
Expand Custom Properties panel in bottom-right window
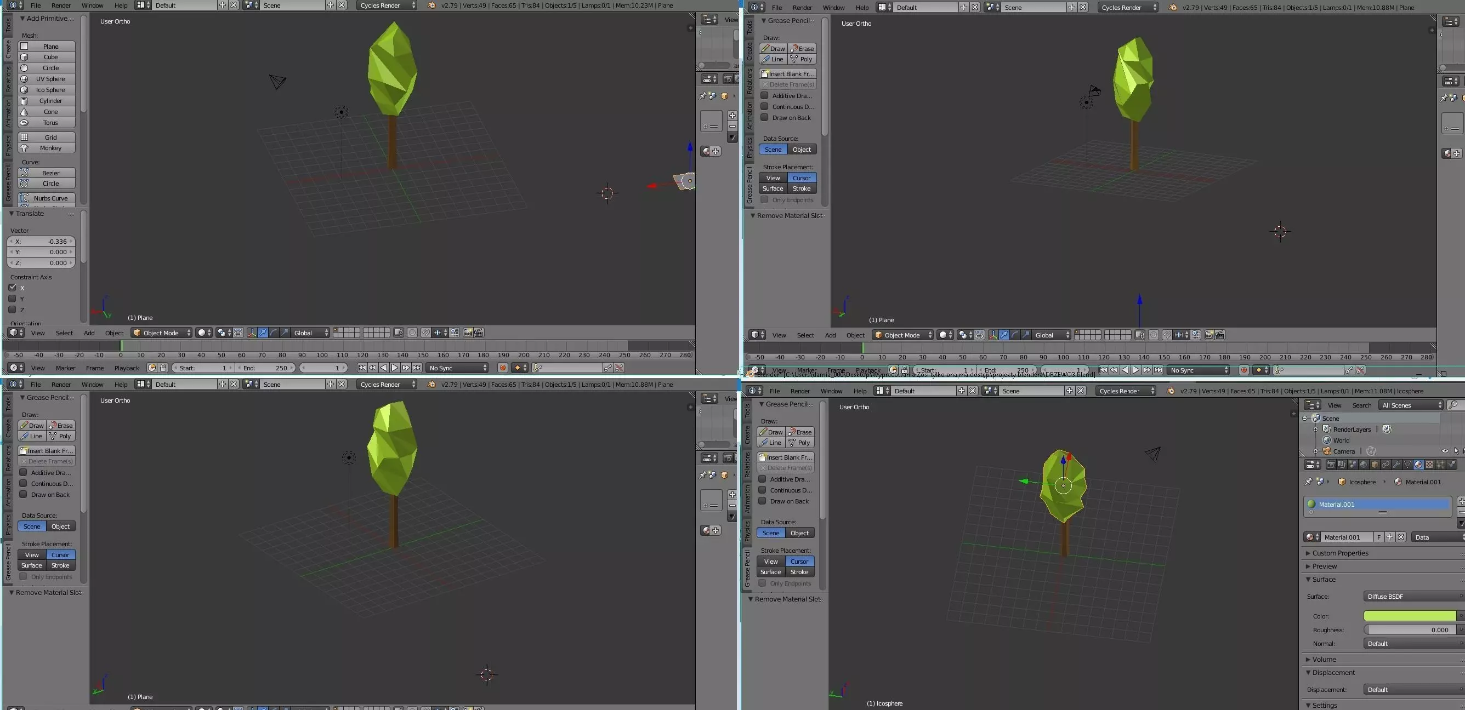[1340, 553]
